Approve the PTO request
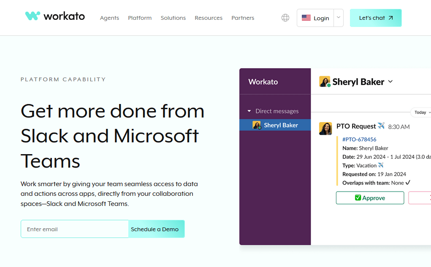Screen dimensions: 431x267 (x=370, y=198)
